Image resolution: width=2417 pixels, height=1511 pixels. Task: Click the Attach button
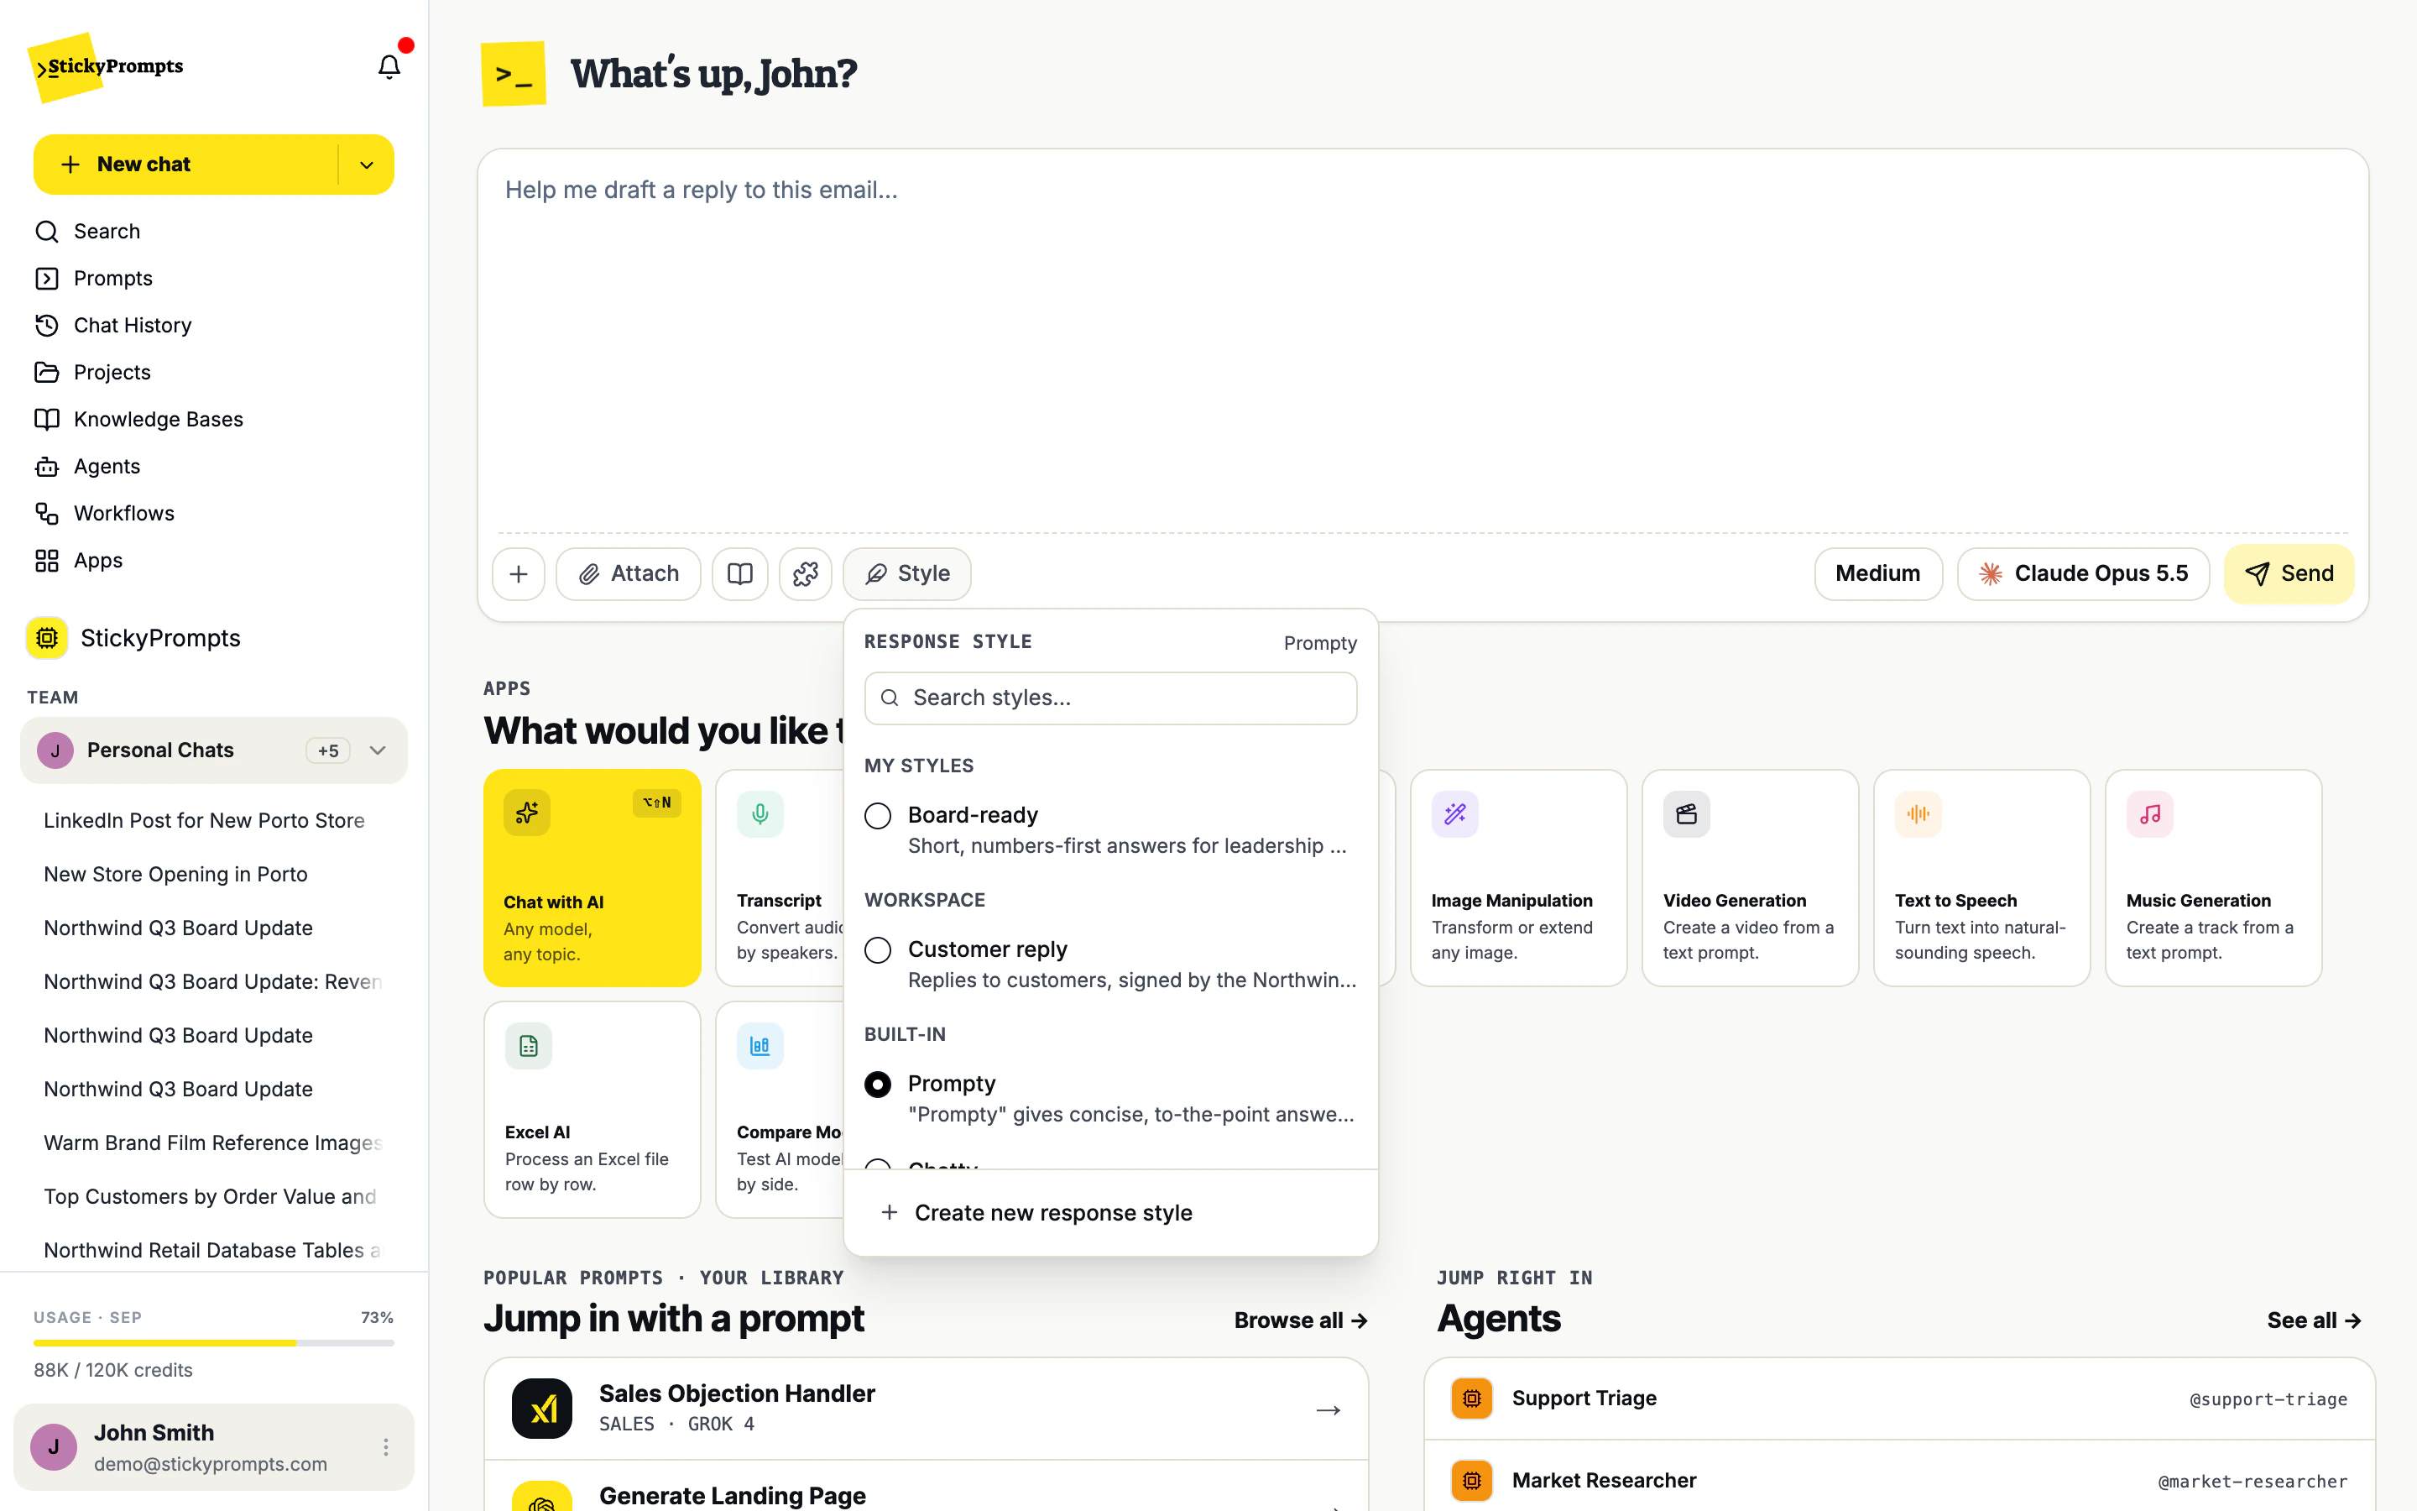pos(629,573)
